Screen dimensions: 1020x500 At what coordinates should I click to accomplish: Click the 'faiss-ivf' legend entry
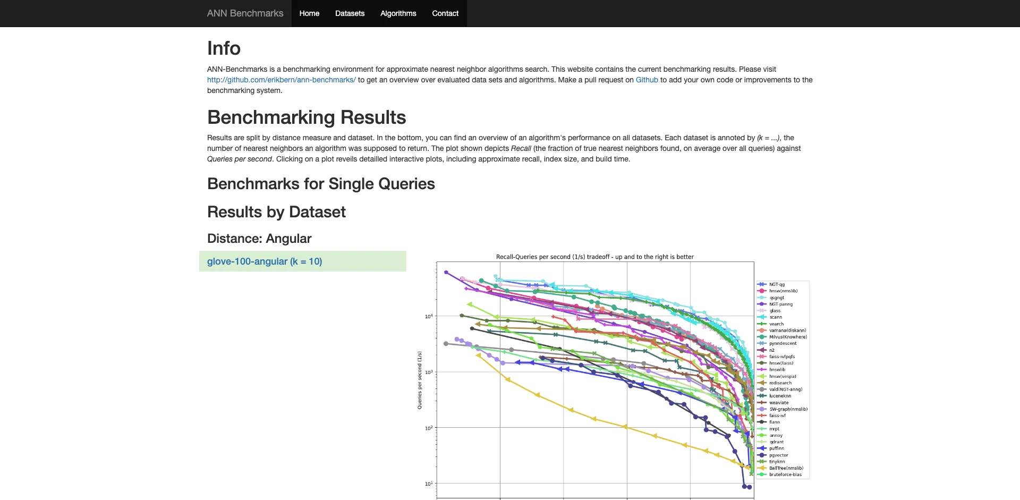pos(777,416)
